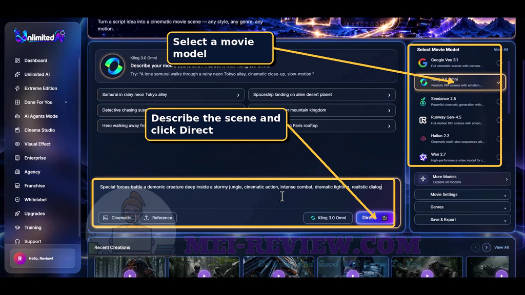Image resolution: width=525 pixels, height=295 pixels.
Task: Click the Training graduation cap icon
Action: pyautogui.click(x=17, y=227)
